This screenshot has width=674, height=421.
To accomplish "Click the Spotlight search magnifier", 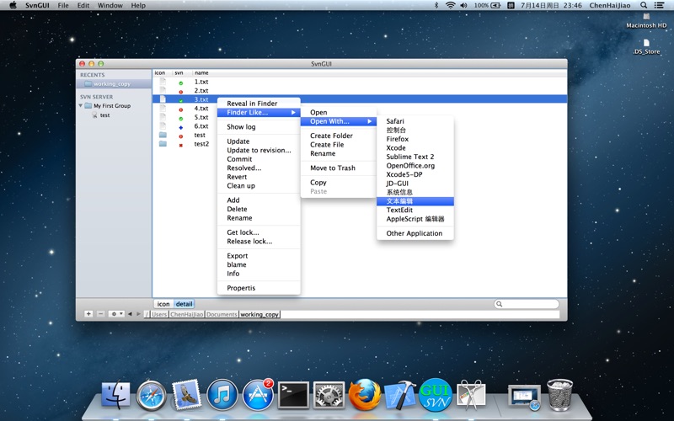I will point(644,5).
